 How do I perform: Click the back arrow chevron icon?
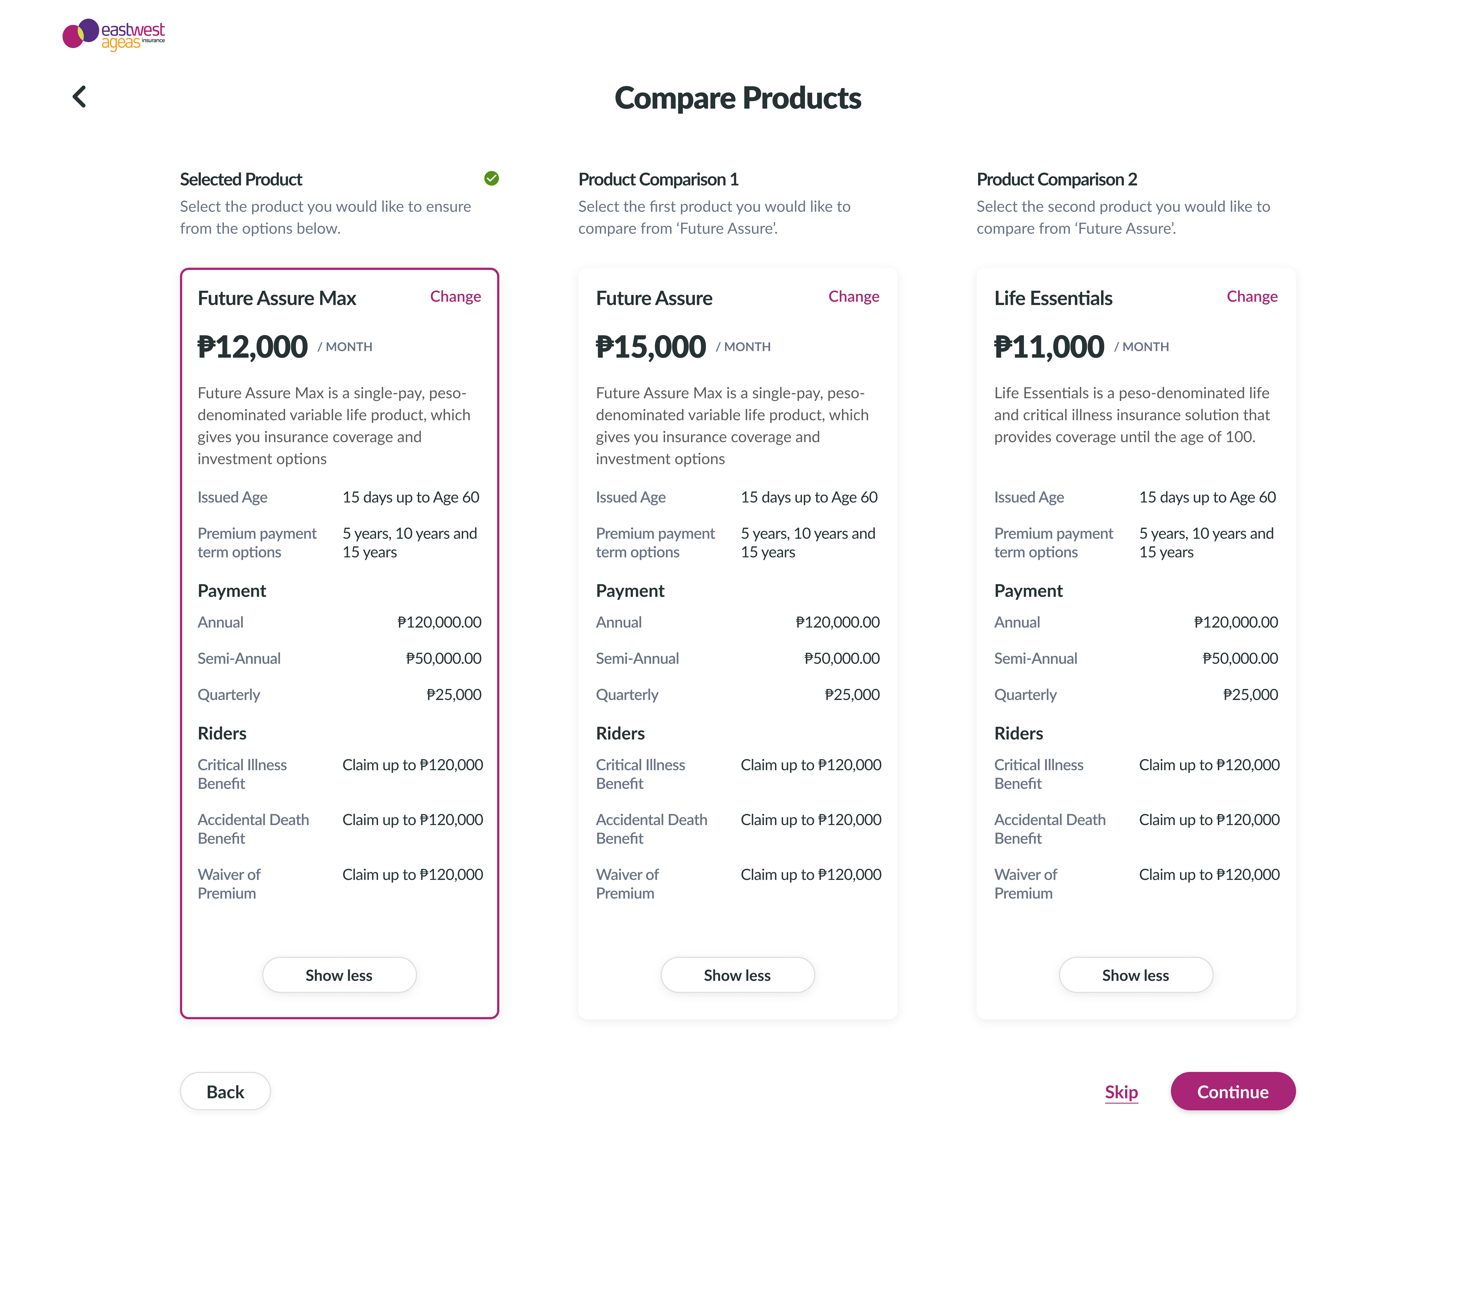[80, 96]
